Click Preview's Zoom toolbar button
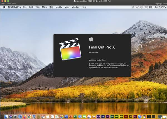 pyautogui.click(x=8, y=4)
